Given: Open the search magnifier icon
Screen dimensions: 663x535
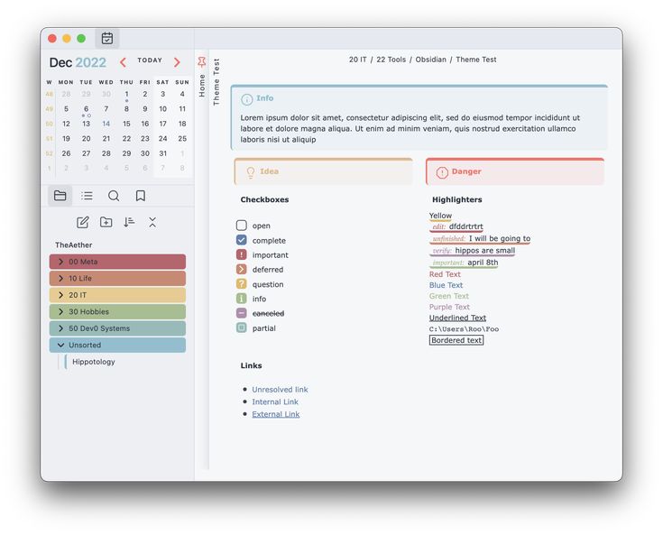Looking at the screenshot, I should (x=114, y=196).
